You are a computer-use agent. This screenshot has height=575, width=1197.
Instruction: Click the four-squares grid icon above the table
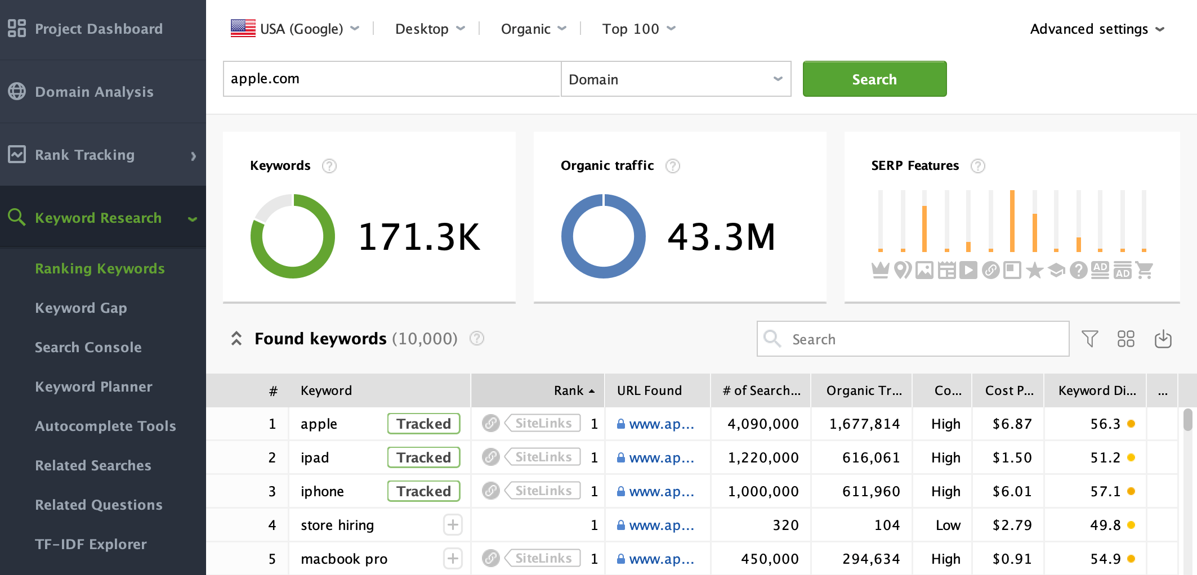tap(1126, 339)
